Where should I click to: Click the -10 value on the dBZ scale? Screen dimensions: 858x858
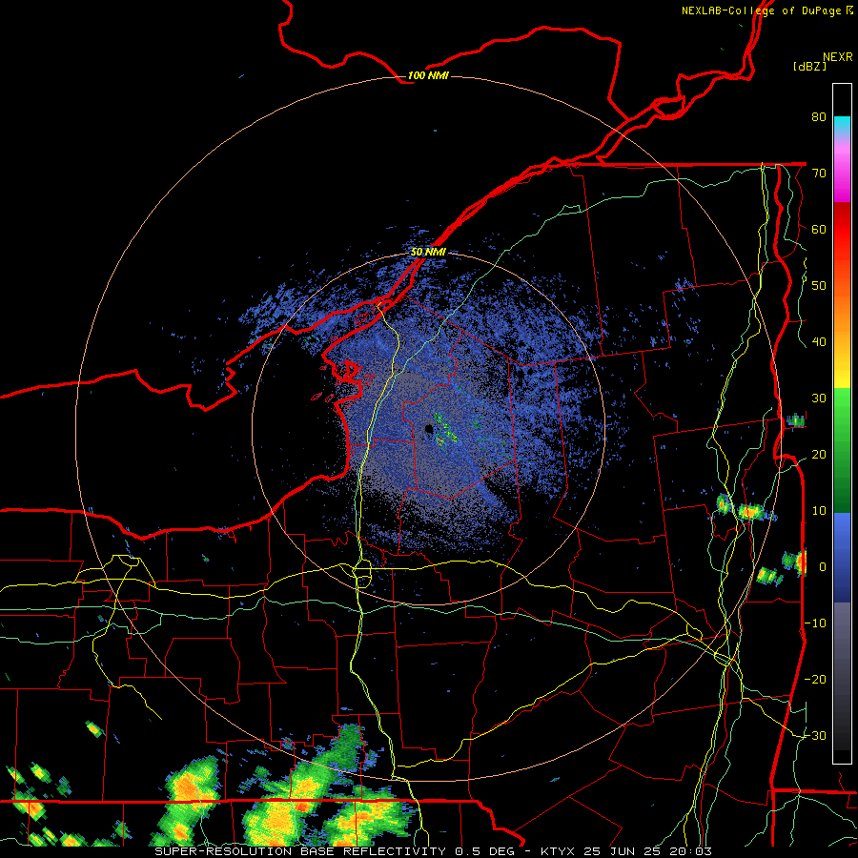pos(815,623)
